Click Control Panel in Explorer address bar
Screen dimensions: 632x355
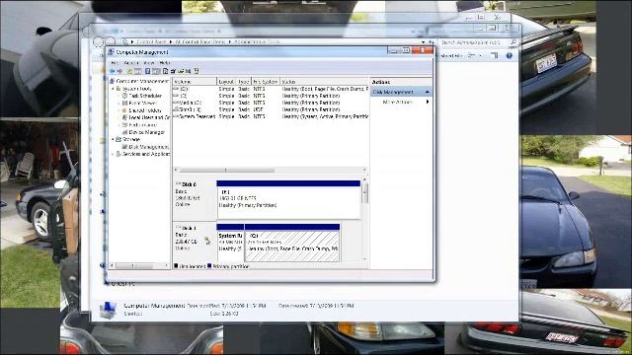(151, 41)
